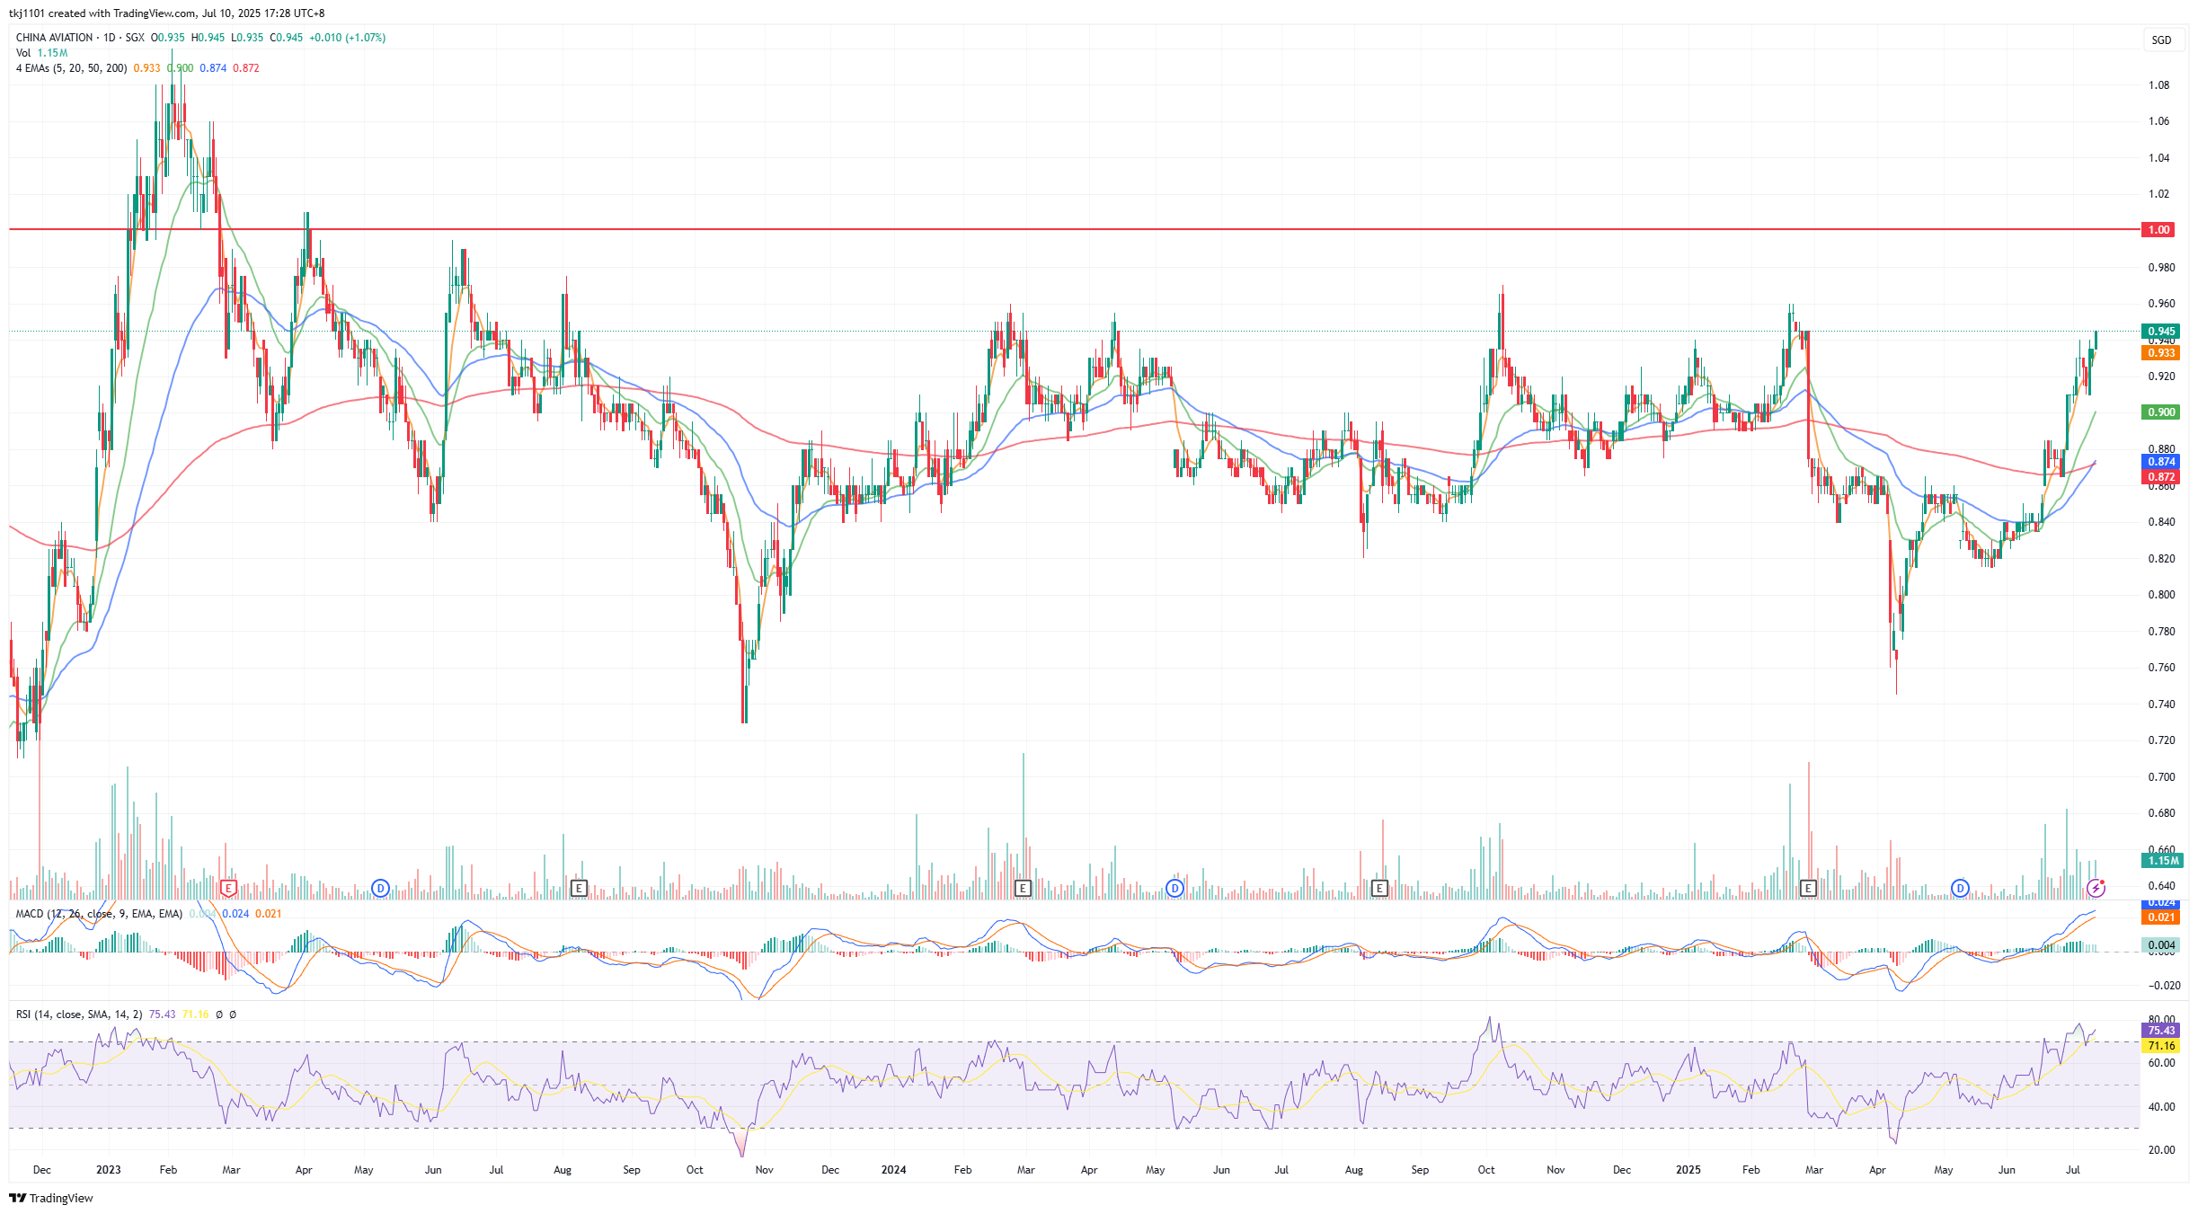Click the 0.840 price axis value

(2161, 522)
